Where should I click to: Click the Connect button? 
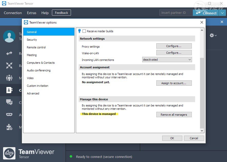pos(206,13)
